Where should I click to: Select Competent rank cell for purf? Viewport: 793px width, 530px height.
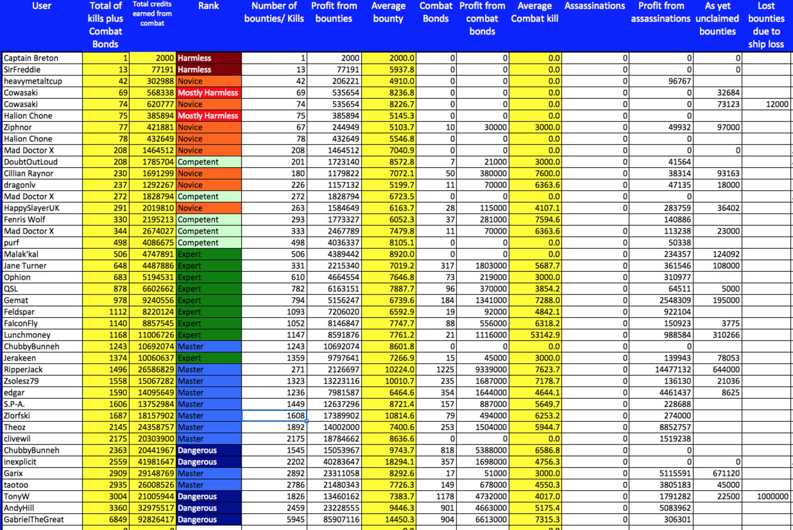209,242
